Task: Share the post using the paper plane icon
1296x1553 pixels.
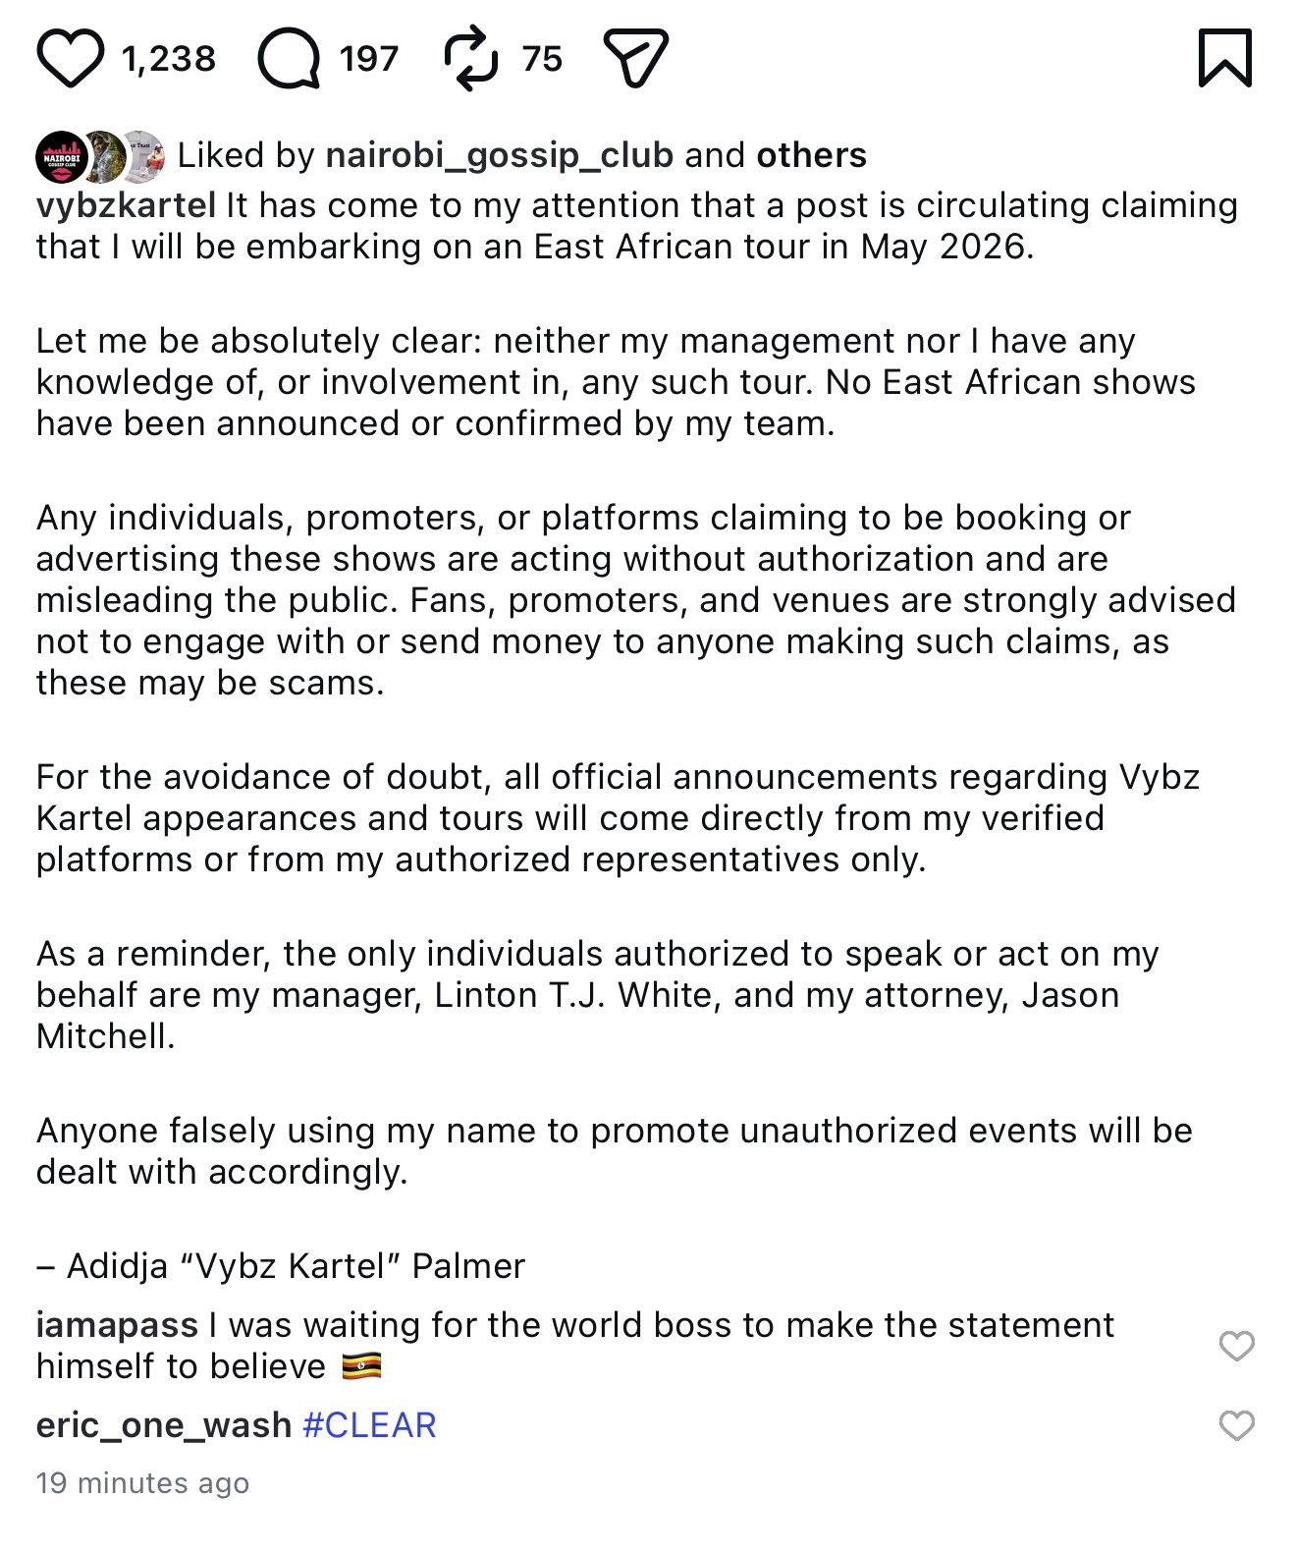Action: pyautogui.click(x=635, y=57)
